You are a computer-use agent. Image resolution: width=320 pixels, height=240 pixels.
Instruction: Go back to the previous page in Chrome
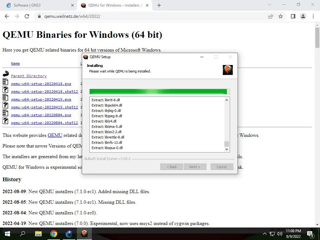(7, 16)
